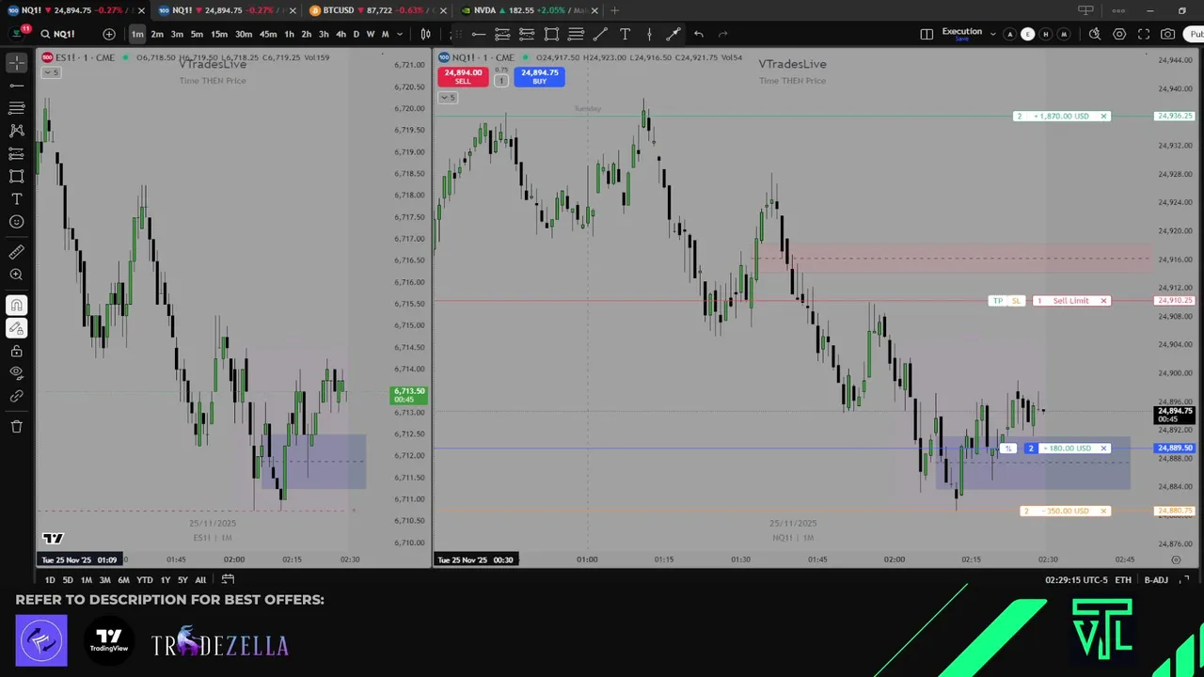
Task: Activate the zoom in tool
Action: tap(17, 275)
